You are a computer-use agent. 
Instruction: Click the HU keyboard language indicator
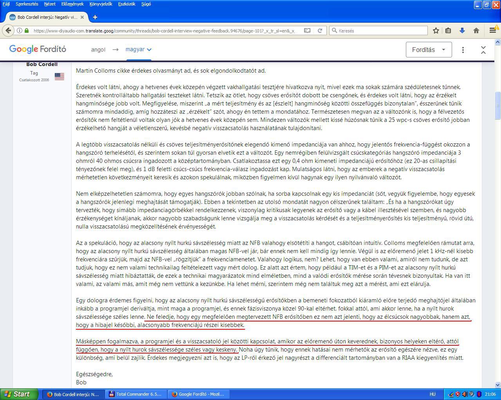point(433,395)
